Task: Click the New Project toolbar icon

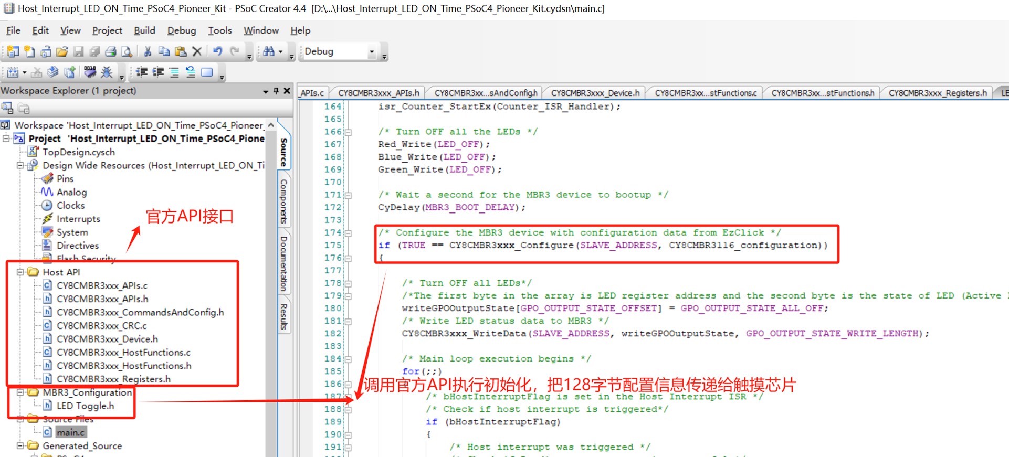Action: (x=13, y=51)
